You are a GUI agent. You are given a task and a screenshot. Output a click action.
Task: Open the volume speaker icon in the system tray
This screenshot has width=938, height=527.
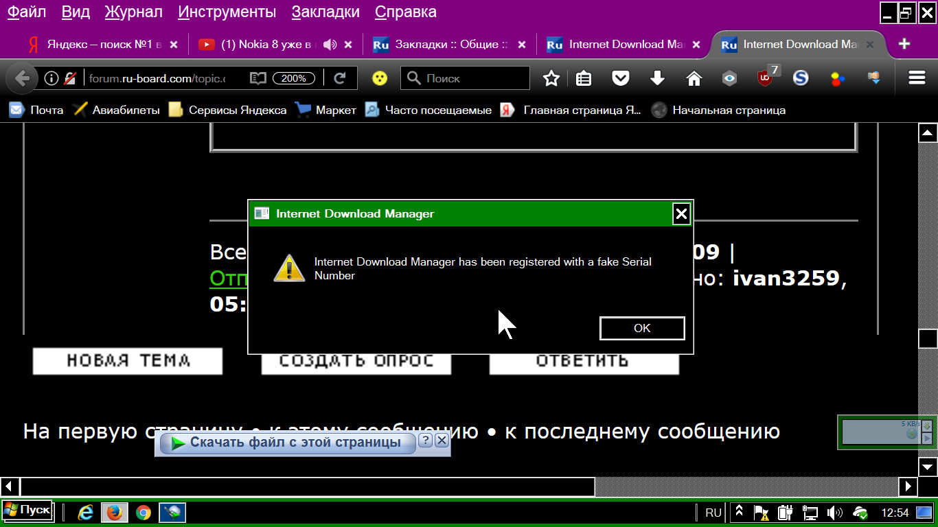[x=834, y=513]
